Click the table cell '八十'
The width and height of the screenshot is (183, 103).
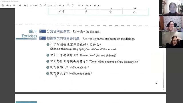point(62,11)
